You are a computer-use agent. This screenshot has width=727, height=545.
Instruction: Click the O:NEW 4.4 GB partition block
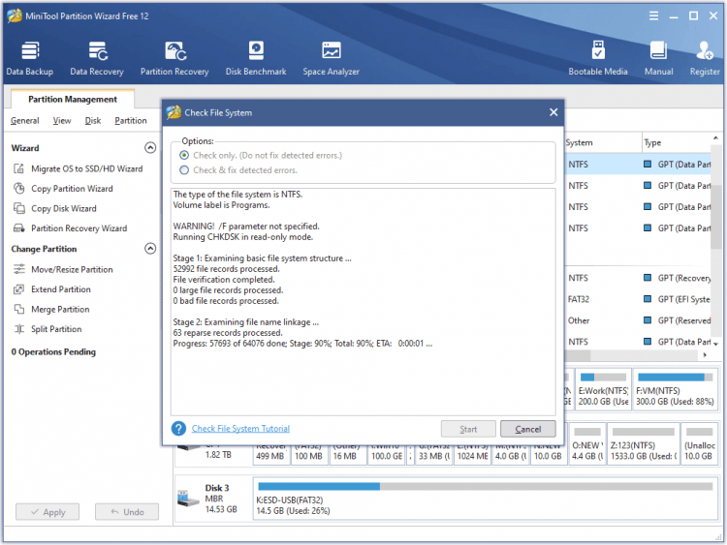(587, 443)
